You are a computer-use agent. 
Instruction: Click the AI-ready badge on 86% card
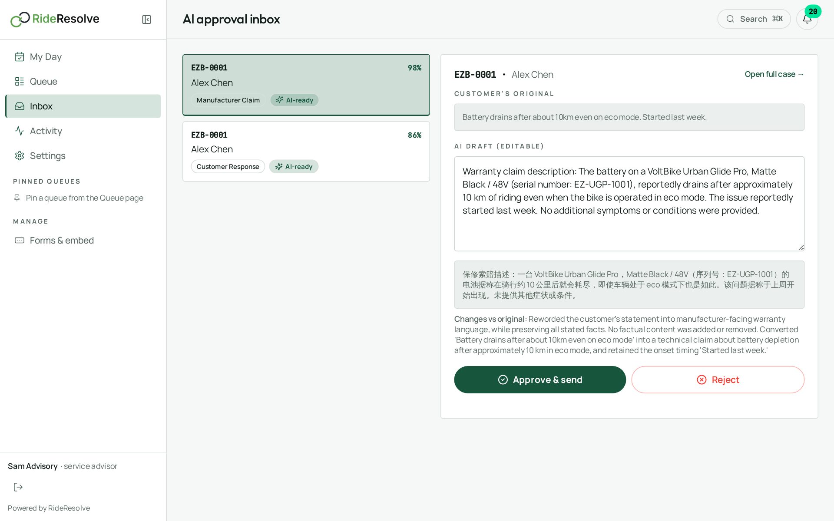pyautogui.click(x=294, y=167)
